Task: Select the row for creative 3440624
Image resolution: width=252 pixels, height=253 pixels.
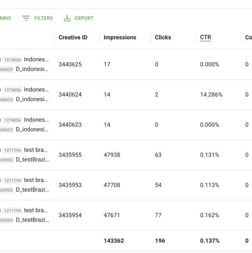Action: coord(126,94)
